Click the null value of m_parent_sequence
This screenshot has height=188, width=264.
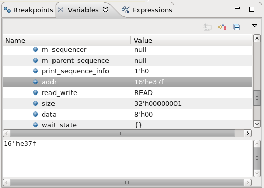140,61
